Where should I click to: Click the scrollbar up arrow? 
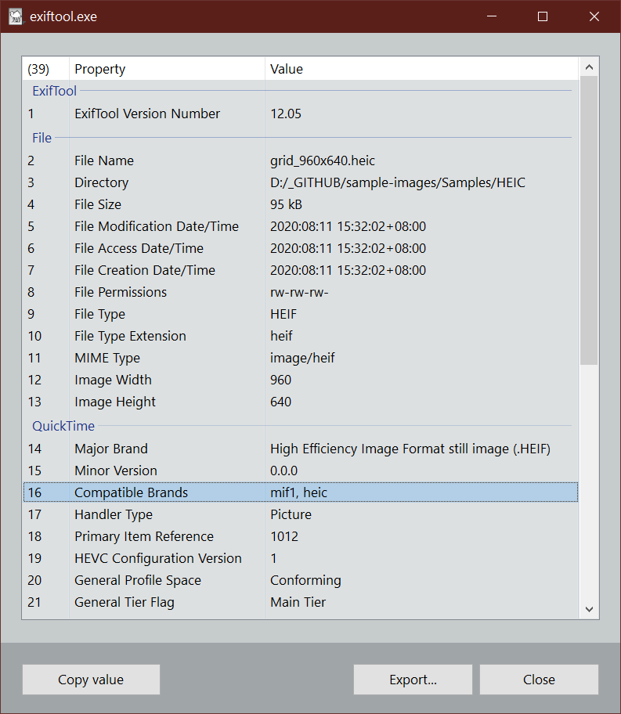click(x=589, y=67)
